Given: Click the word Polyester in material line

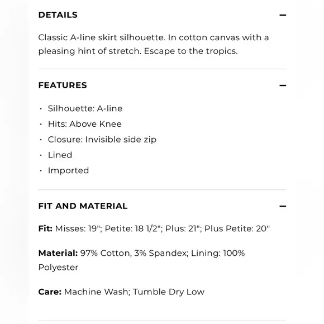Looking at the screenshot, I should click(x=58, y=268).
